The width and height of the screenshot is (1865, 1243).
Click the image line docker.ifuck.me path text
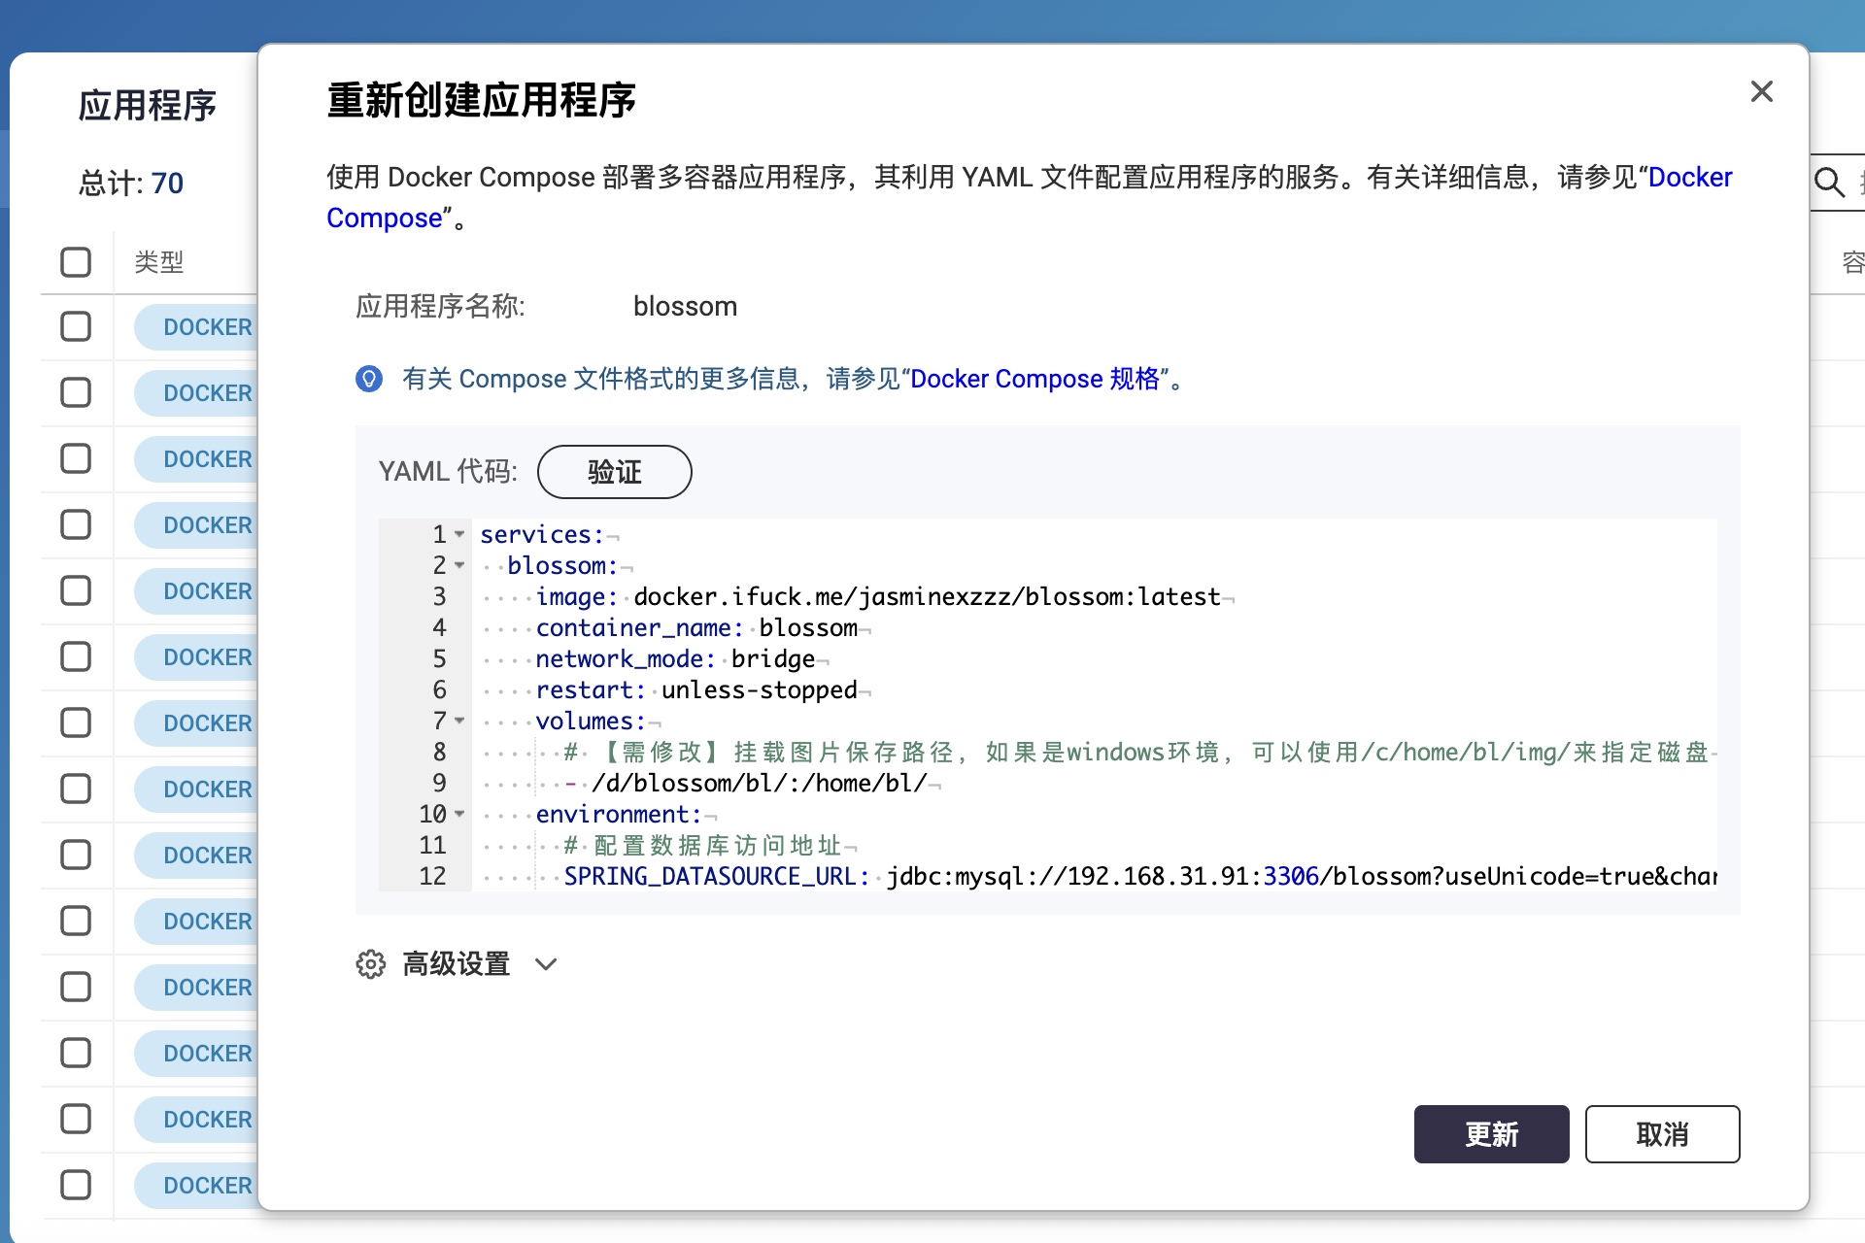927,596
